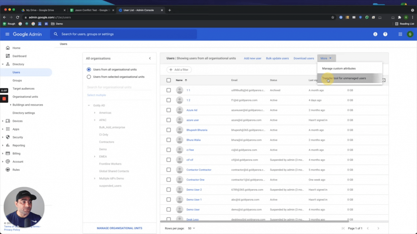Switch to Jason Conflict Test tab
The height and width of the screenshot is (234, 417).
[92, 10]
